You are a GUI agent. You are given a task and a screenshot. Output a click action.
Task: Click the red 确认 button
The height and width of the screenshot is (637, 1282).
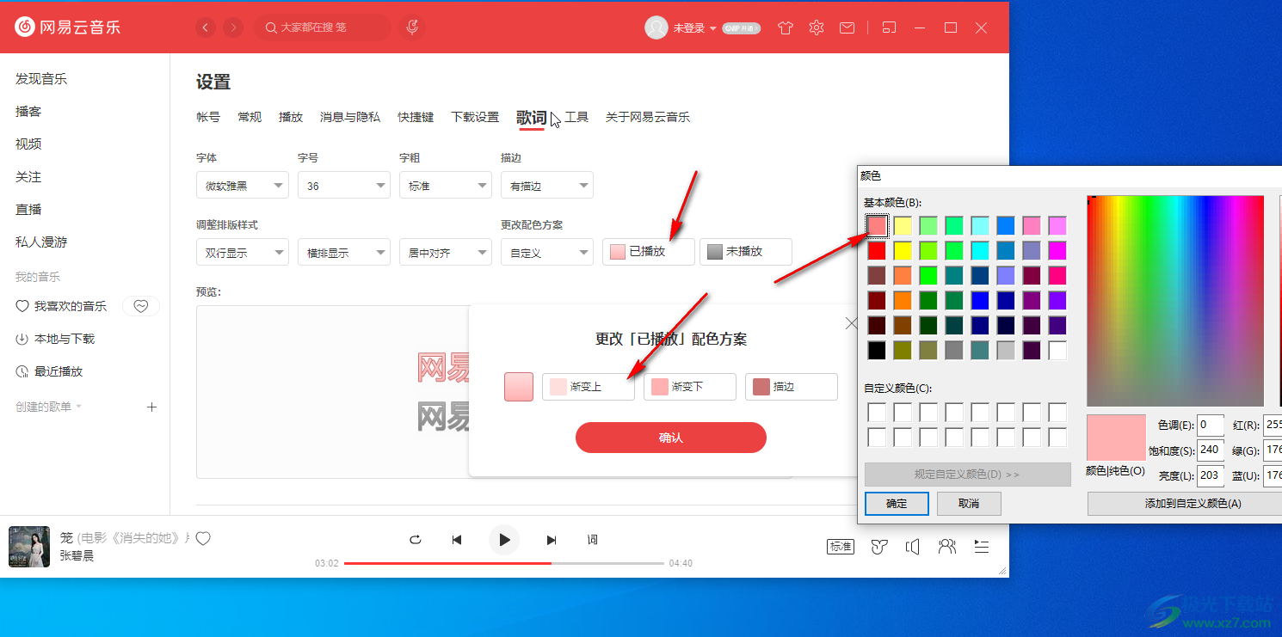pyautogui.click(x=671, y=438)
